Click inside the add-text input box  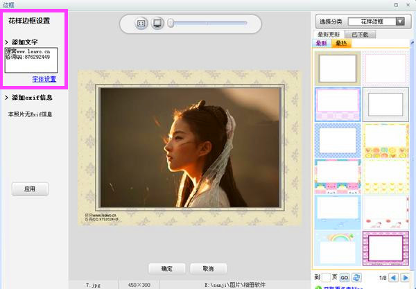coord(31,60)
